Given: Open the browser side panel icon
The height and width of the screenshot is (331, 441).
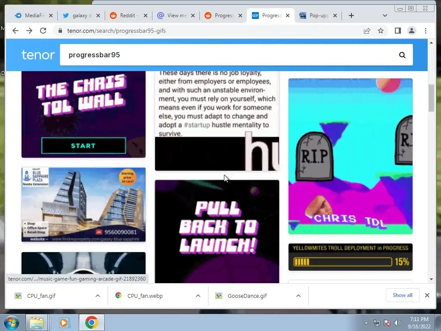Looking at the screenshot, I should pyautogui.click(x=398, y=31).
